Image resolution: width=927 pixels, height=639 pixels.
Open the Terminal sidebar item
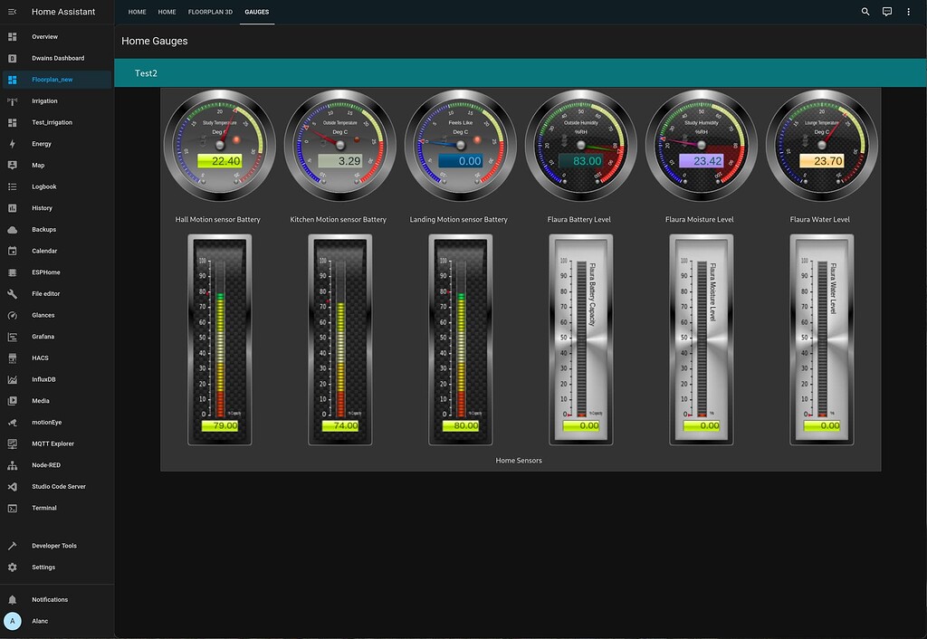click(42, 508)
